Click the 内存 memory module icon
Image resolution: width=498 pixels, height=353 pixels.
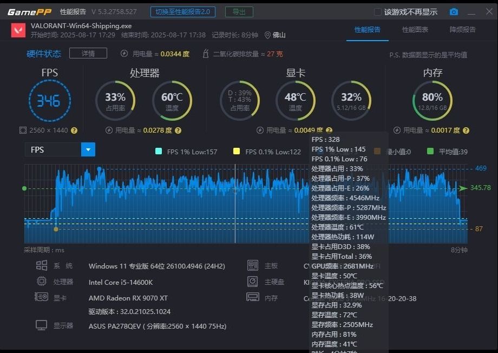[253, 297]
